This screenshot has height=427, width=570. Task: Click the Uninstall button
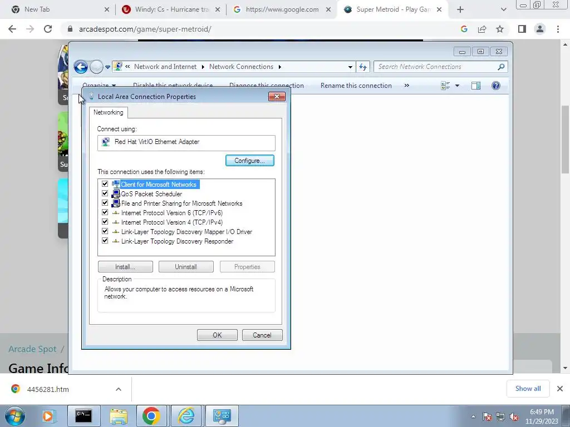(x=186, y=266)
